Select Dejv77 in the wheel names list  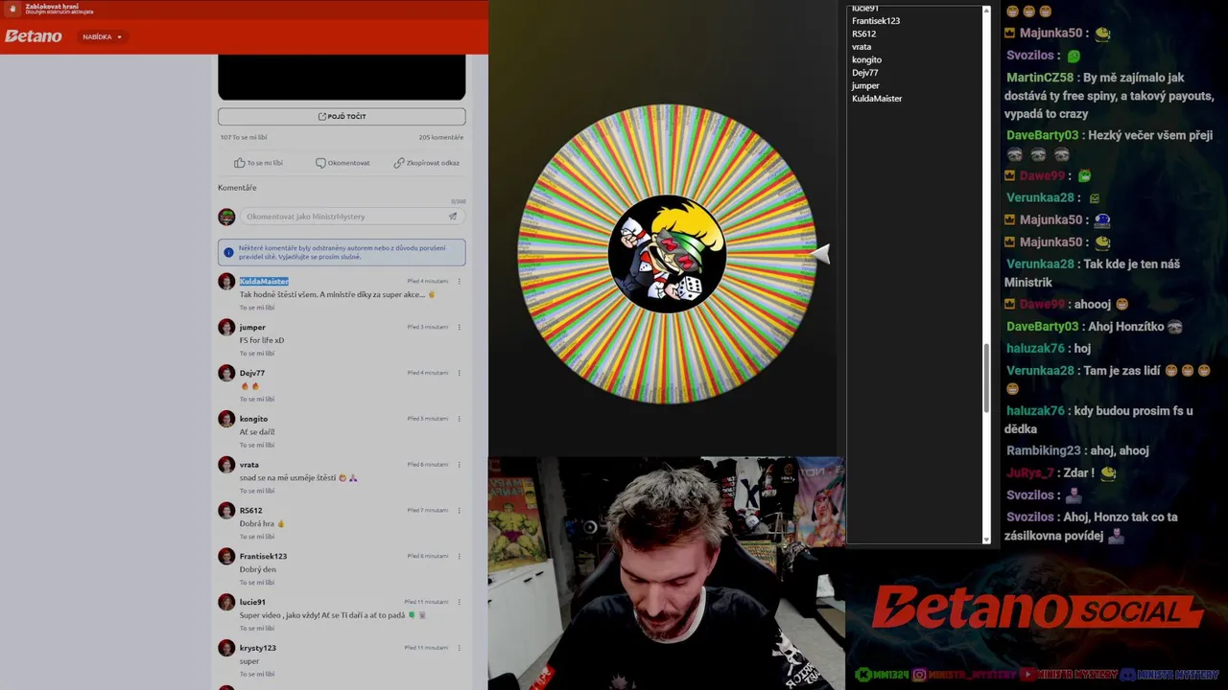864,73
